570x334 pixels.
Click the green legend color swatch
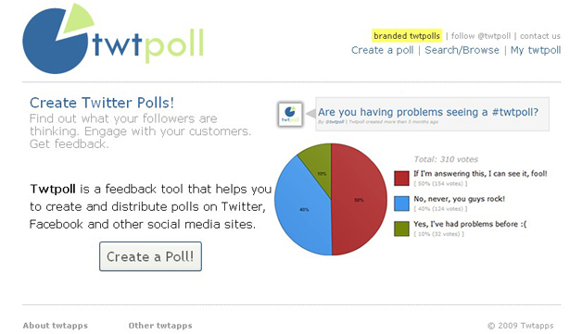click(401, 229)
